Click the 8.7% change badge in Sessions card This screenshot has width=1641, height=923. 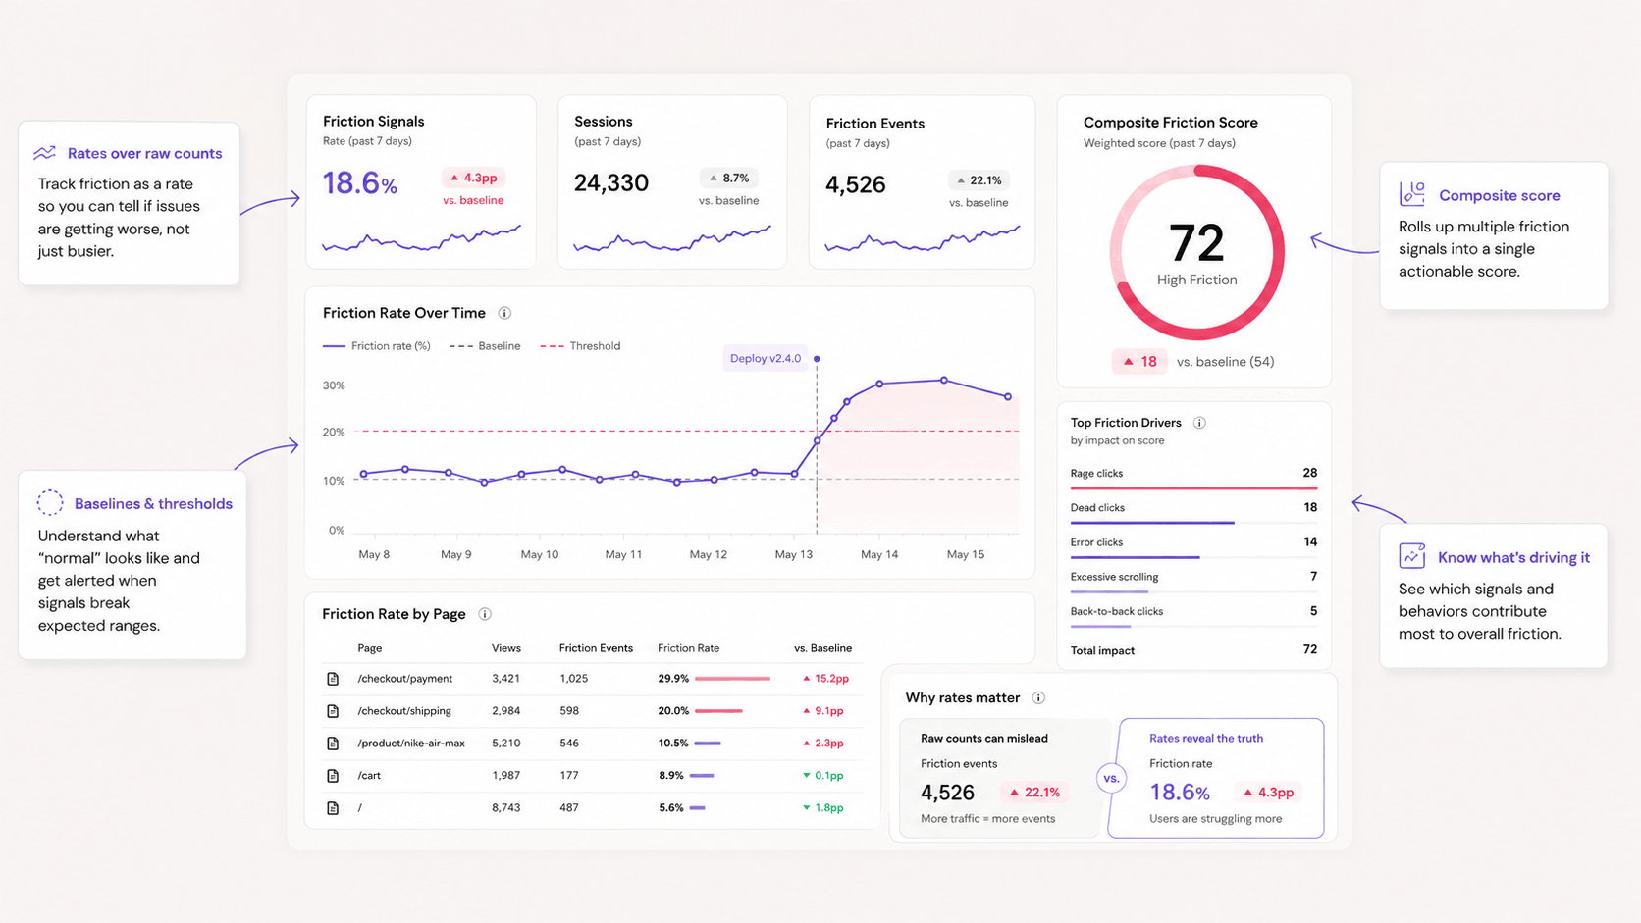729,178
